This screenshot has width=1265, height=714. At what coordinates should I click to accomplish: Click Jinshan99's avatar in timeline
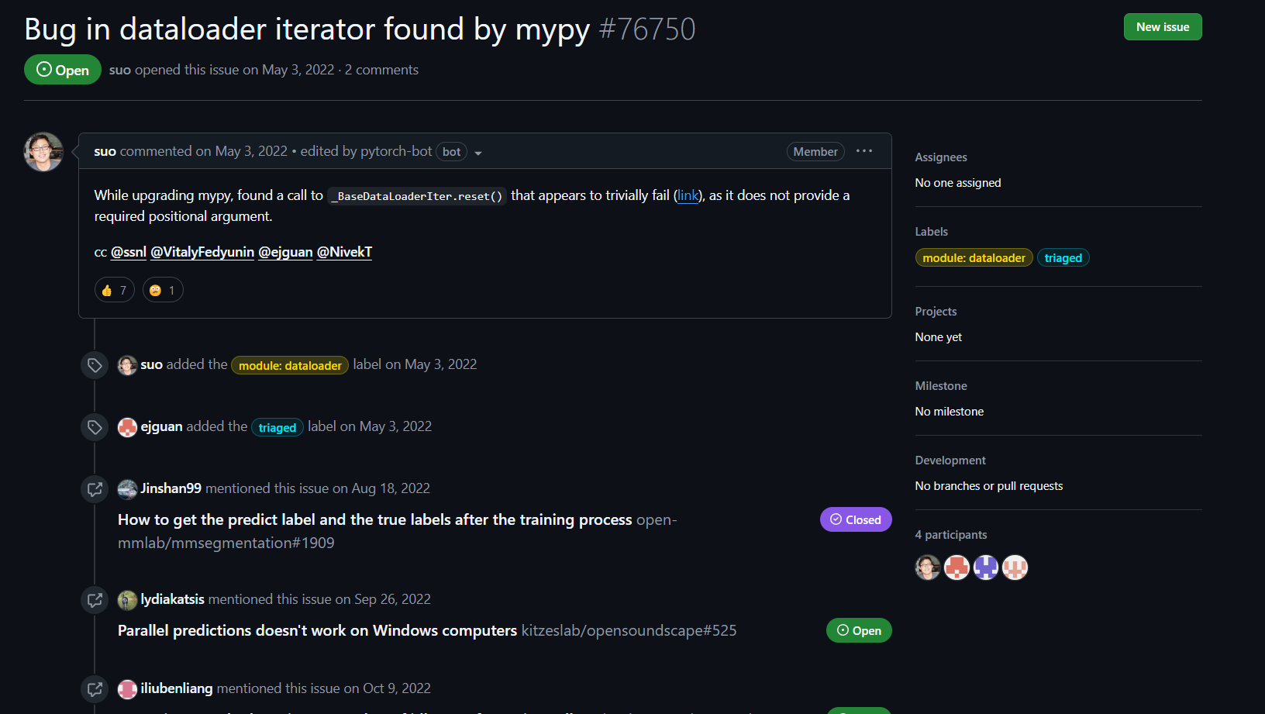coord(127,489)
